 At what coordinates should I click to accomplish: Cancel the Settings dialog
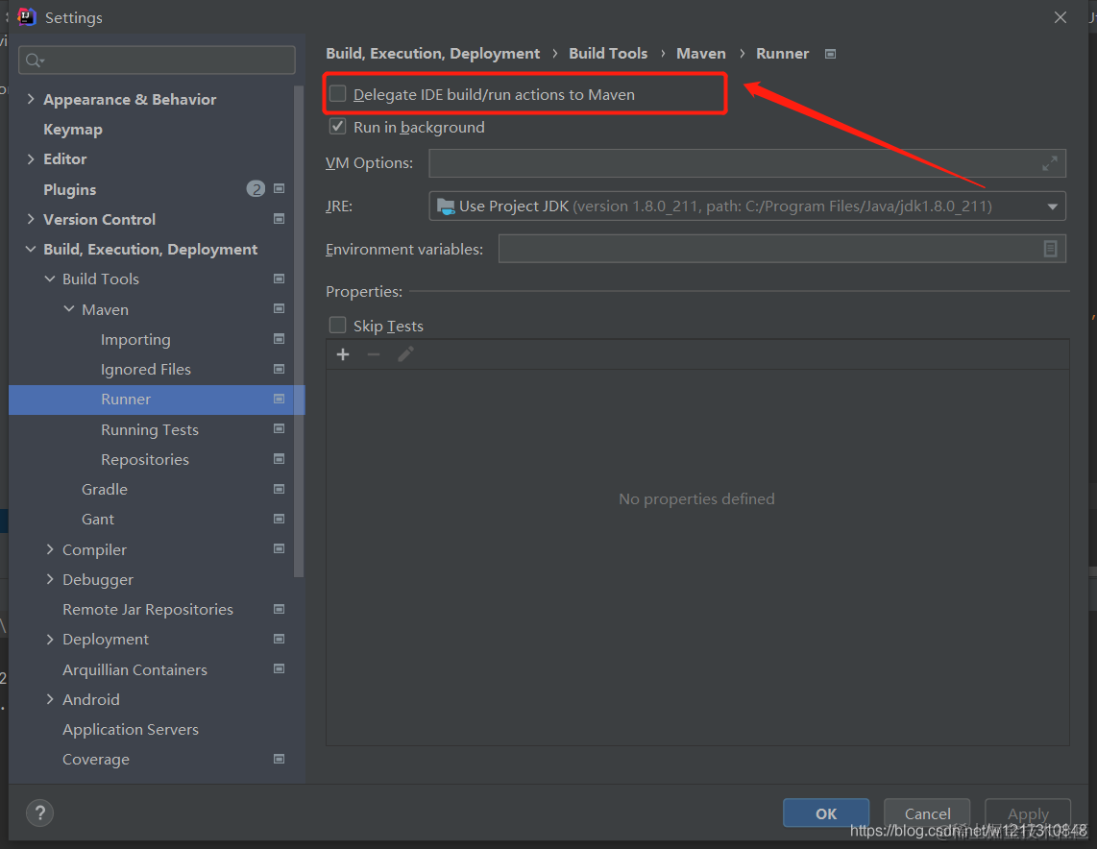click(927, 813)
